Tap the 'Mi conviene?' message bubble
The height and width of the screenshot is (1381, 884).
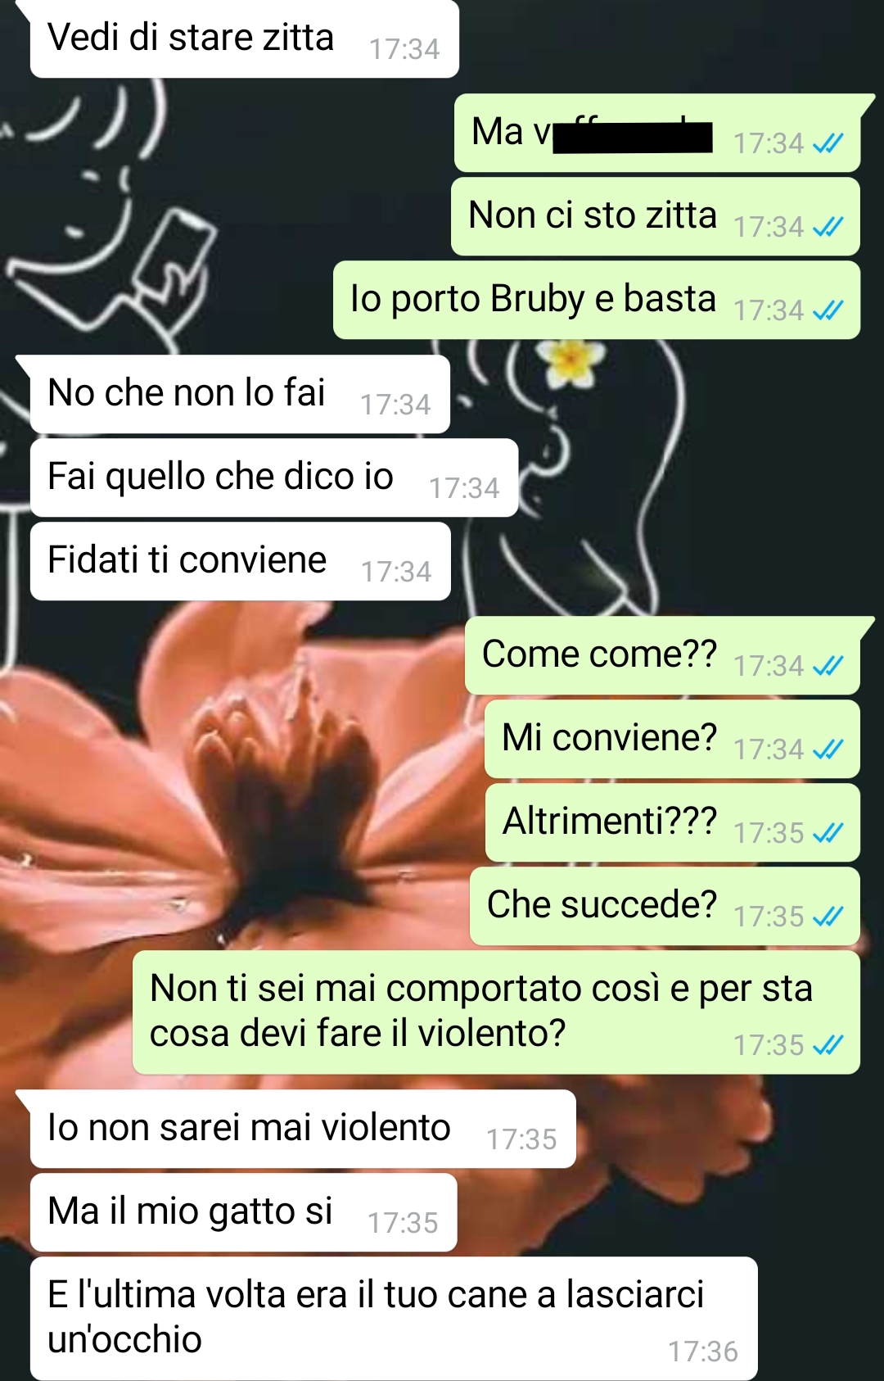coord(672,739)
